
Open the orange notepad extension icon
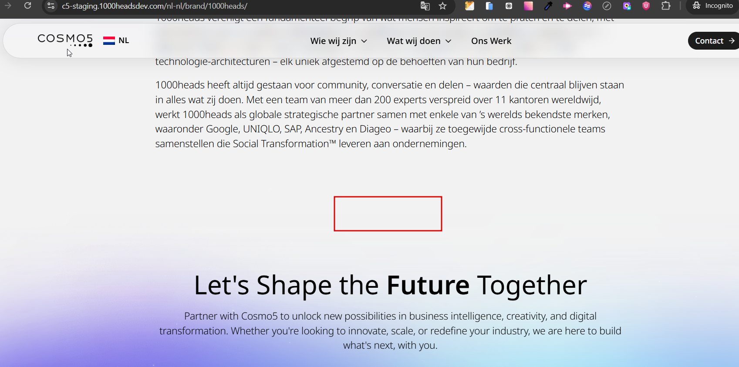[x=469, y=6]
